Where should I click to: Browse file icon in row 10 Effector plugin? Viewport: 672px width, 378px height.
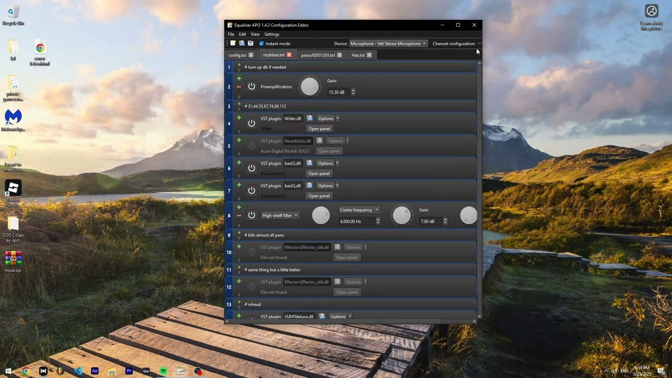337,247
